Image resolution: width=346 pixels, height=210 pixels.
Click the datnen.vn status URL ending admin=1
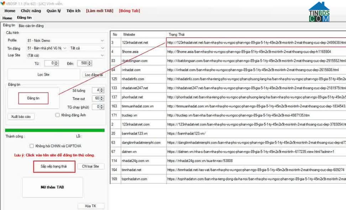tap(251, 152)
